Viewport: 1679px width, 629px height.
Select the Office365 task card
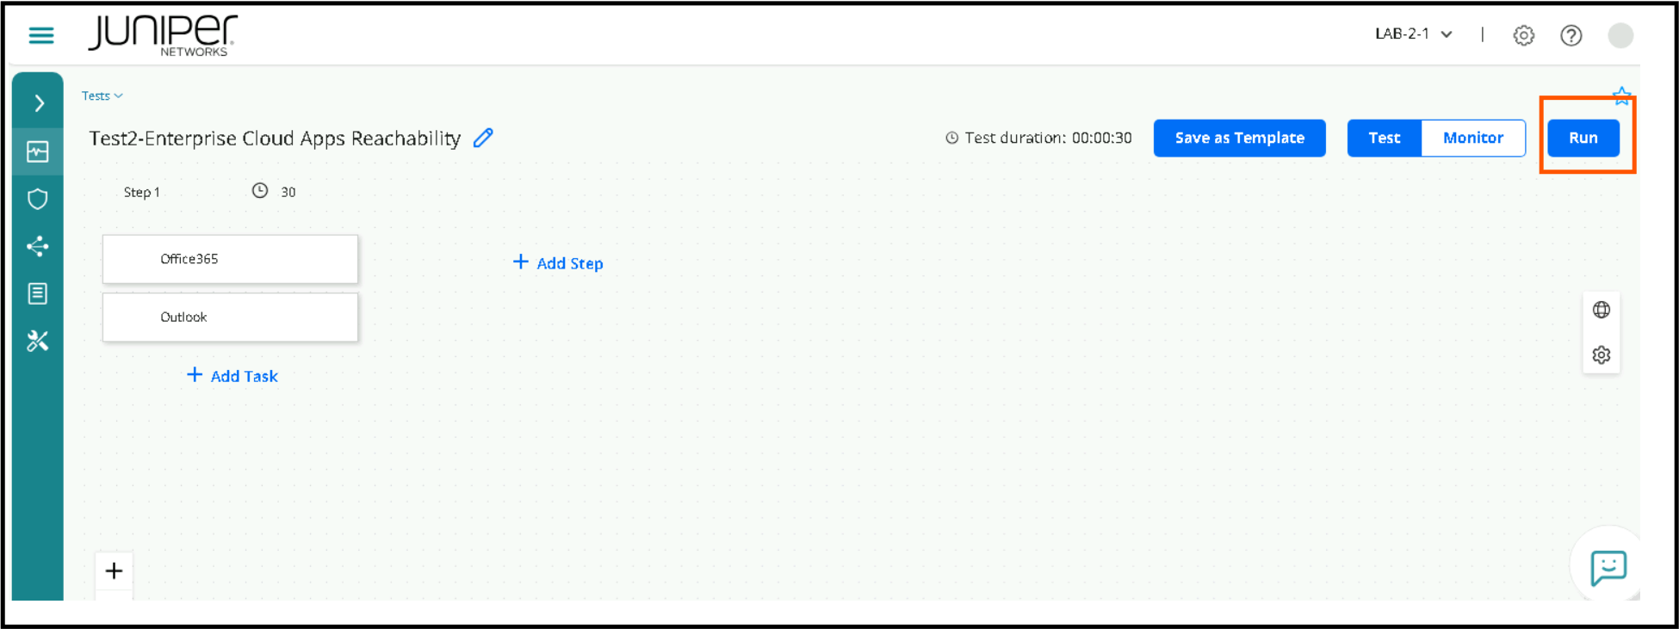pos(230,259)
